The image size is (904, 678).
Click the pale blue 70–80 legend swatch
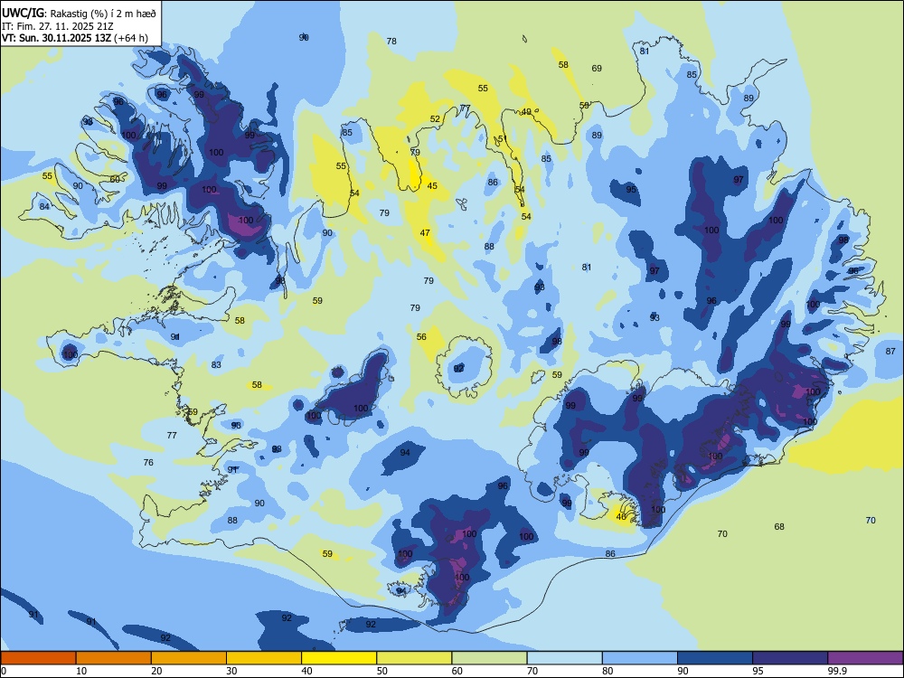tap(564, 658)
